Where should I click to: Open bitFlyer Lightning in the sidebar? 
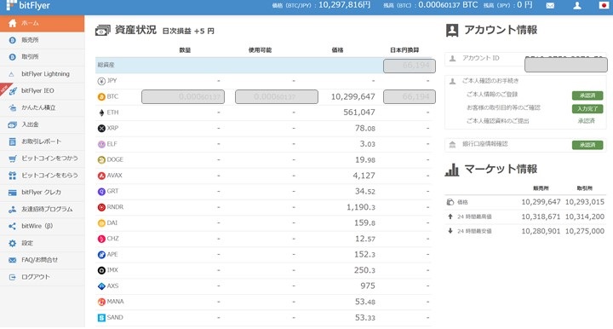pyautogui.click(x=43, y=73)
